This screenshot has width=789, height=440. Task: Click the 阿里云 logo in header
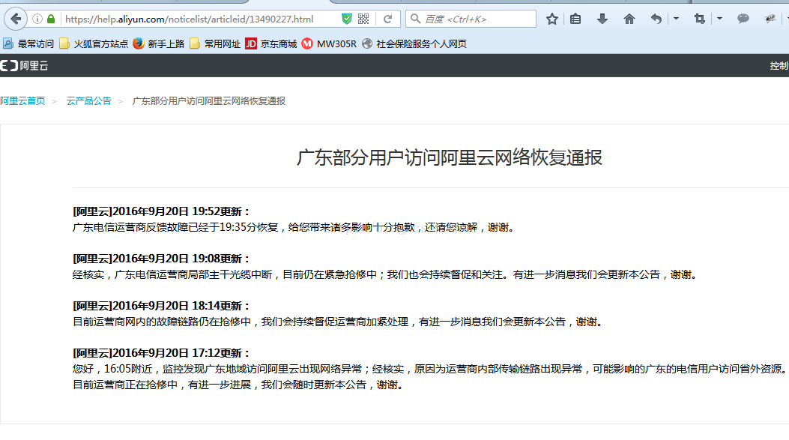click(x=24, y=65)
